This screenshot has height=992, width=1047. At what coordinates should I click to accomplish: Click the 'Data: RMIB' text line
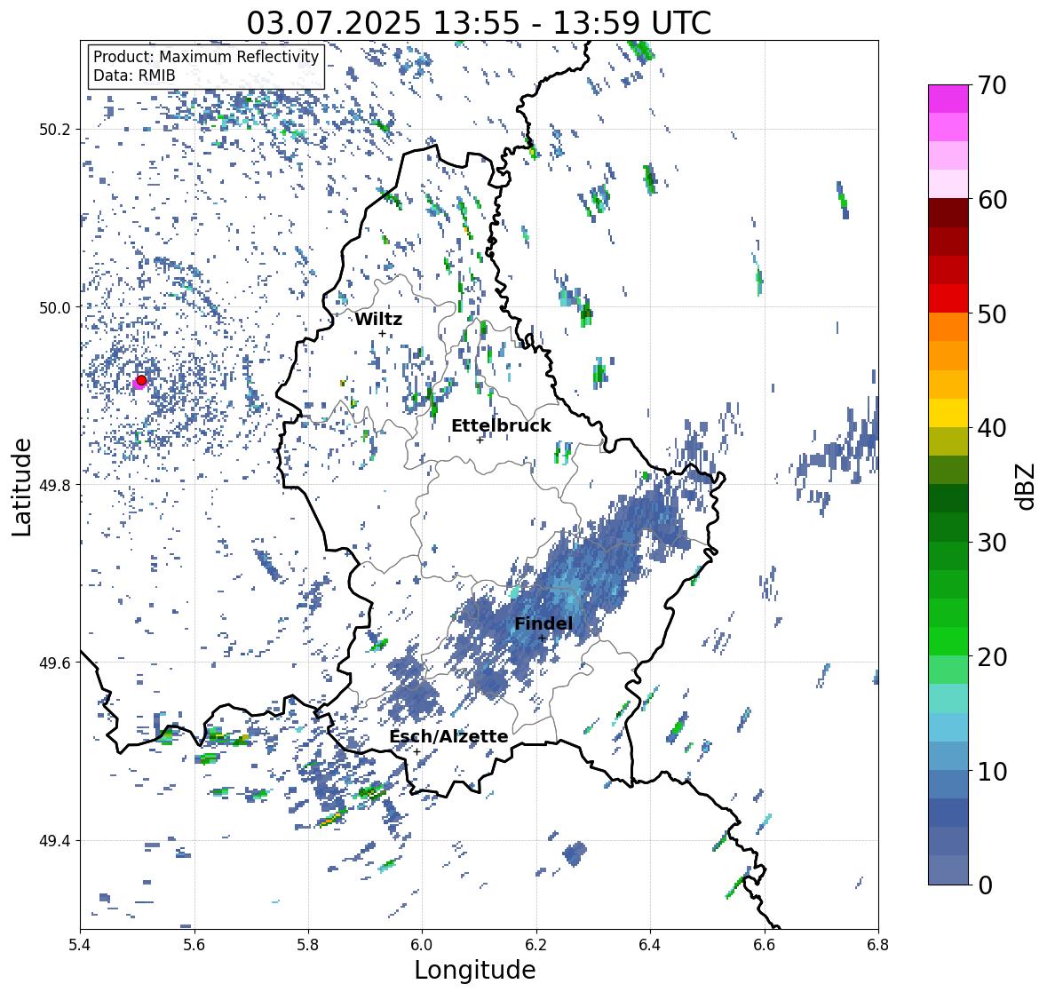pyautogui.click(x=134, y=75)
